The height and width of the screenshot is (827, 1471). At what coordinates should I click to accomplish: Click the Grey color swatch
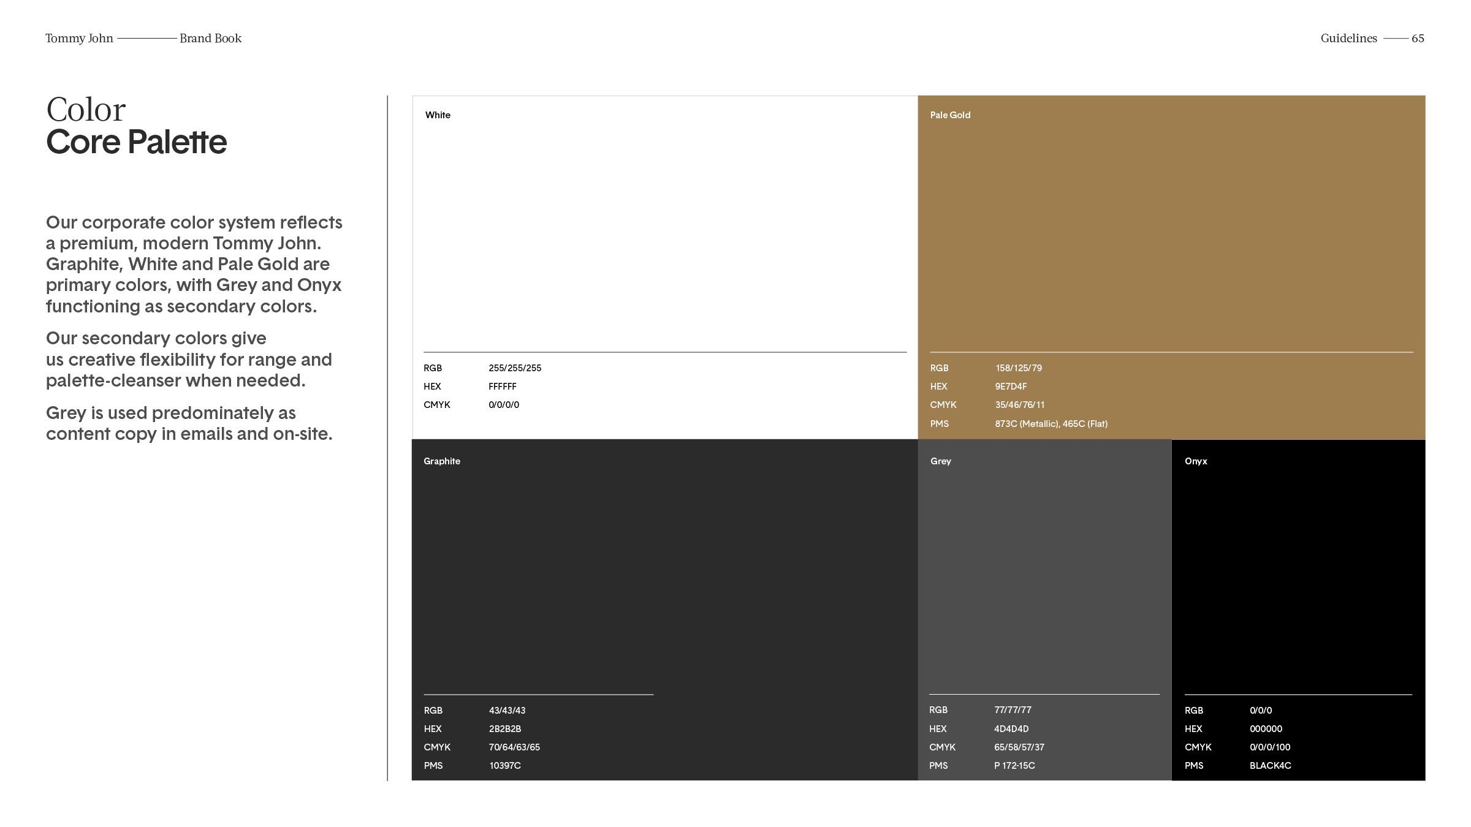tap(1044, 610)
